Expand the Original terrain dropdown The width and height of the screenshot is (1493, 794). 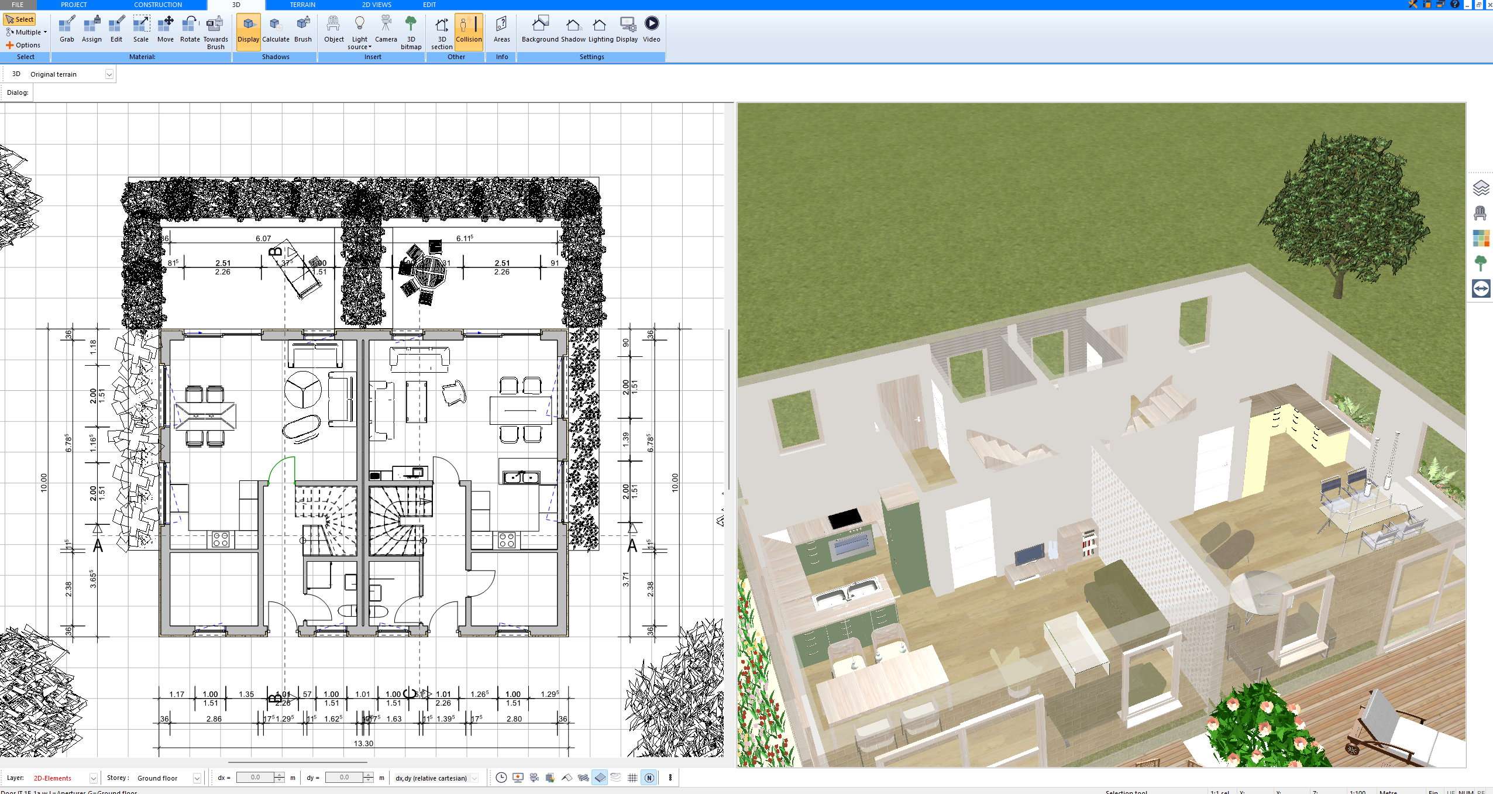(109, 74)
